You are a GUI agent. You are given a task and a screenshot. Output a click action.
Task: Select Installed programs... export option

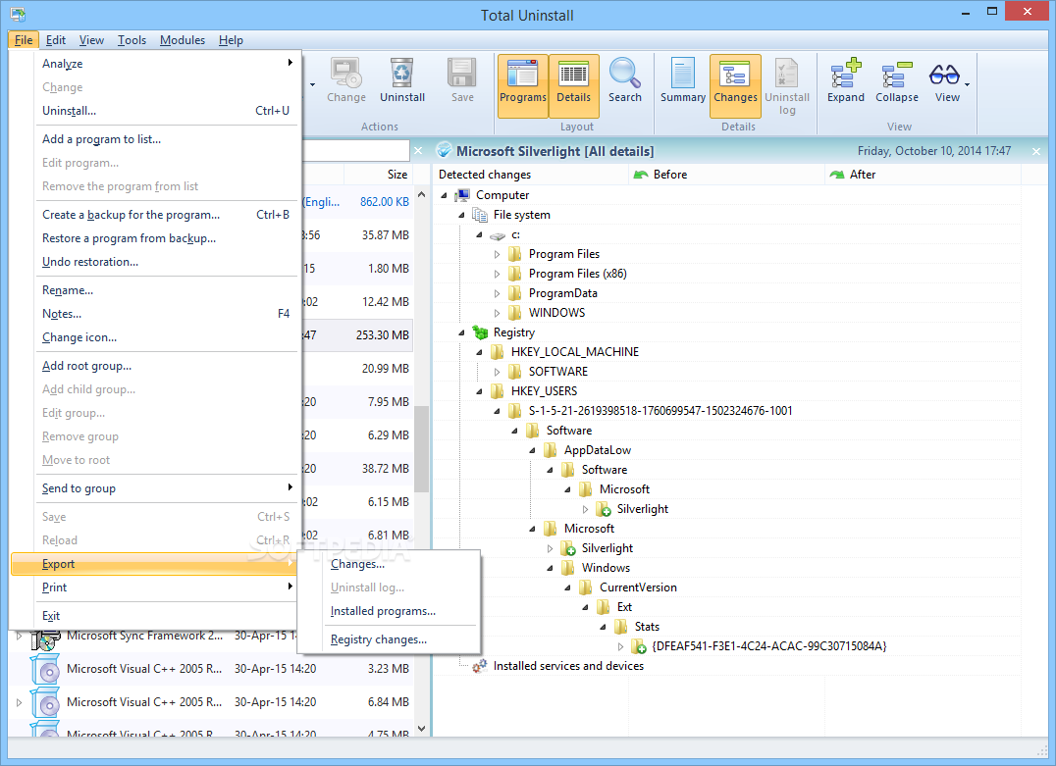[389, 610]
